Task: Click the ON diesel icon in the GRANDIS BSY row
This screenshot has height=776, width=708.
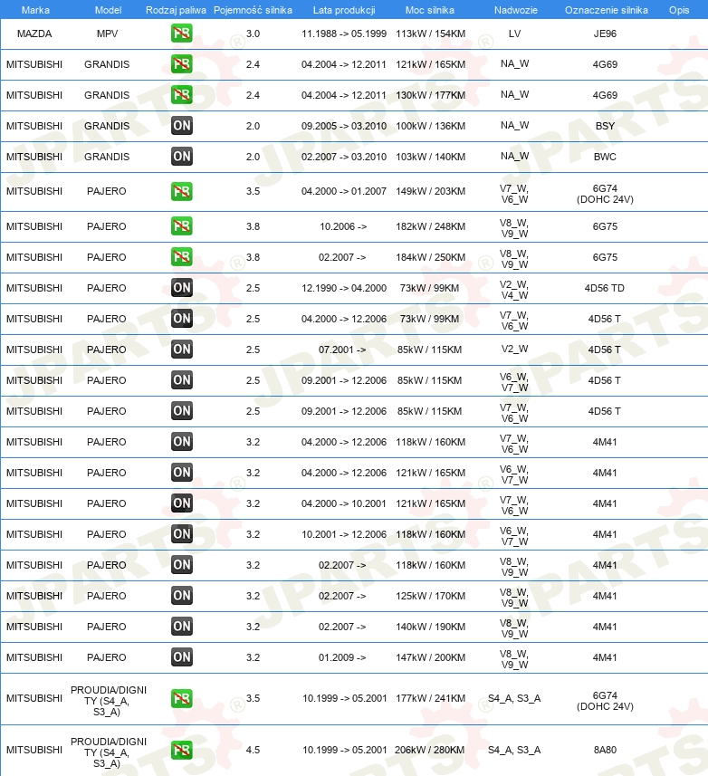Action: (x=182, y=126)
